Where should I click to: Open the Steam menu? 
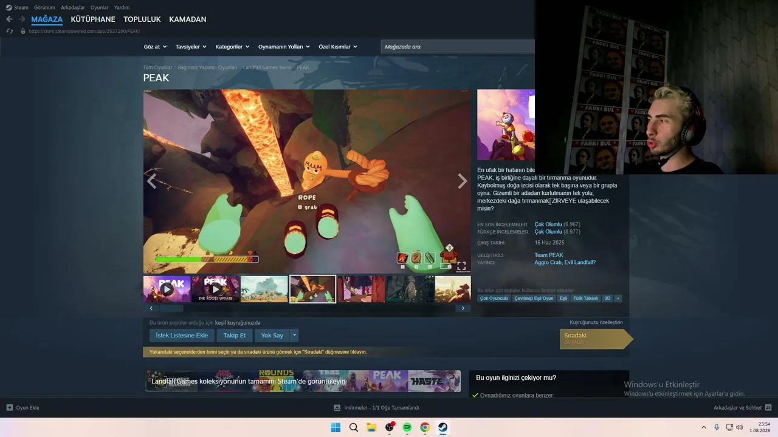[x=21, y=7]
